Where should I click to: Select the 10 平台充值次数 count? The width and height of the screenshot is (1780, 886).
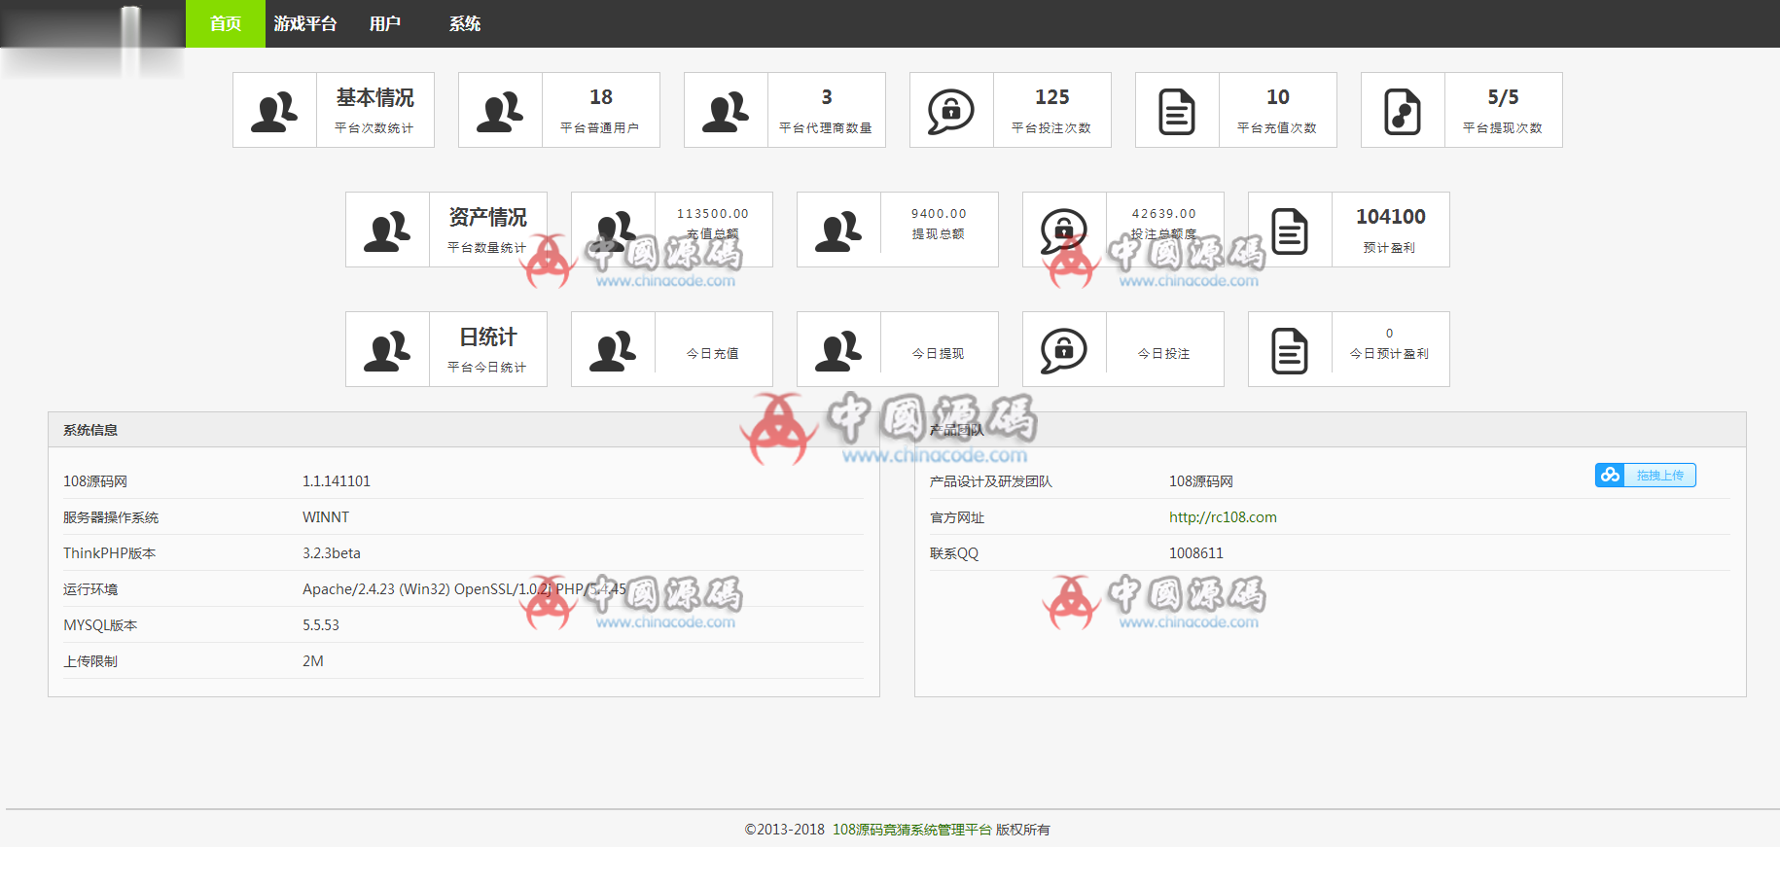pyautogui.click(x=1278, y=97)
